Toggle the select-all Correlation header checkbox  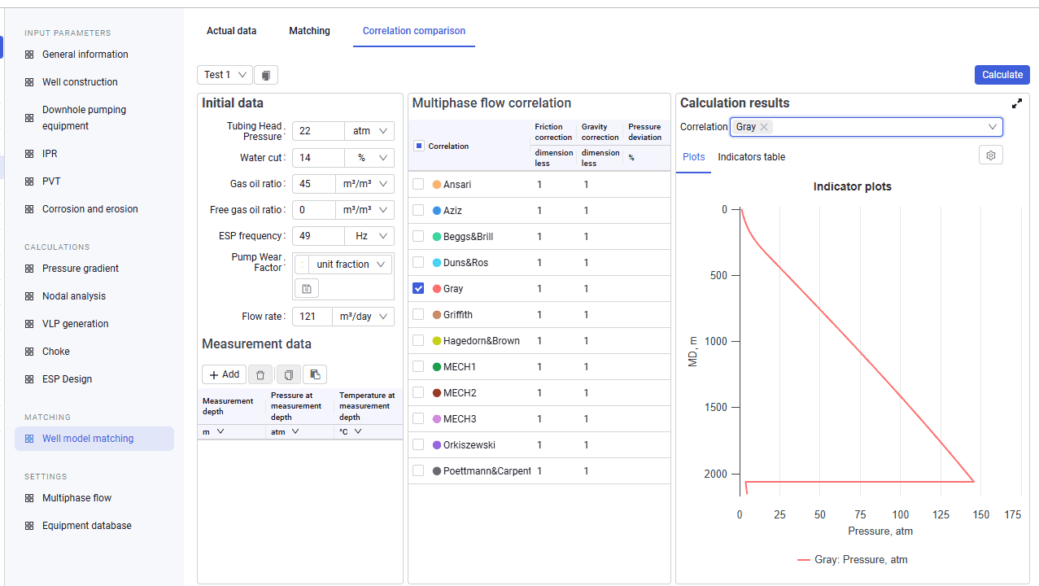coord(419,146)
